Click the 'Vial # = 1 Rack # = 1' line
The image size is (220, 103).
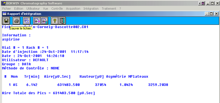coord(25,48)
